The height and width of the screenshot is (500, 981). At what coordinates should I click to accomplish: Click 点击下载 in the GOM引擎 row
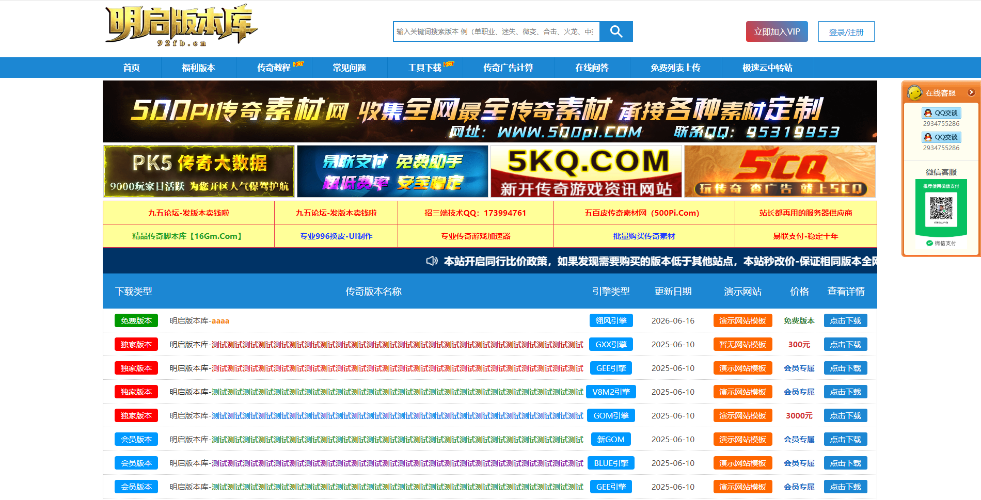coord(845,415)
